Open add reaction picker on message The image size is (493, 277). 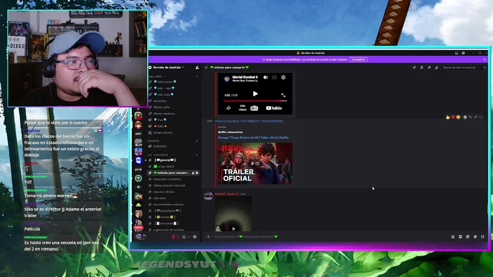click(x=465, y=117)
